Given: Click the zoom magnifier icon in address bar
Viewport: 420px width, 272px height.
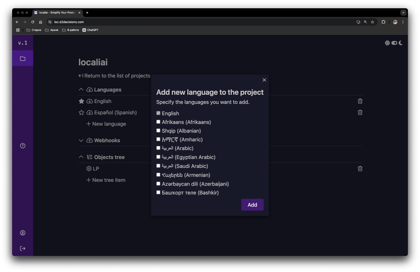Looking at the screenshot, I should [x=365, y=22].
